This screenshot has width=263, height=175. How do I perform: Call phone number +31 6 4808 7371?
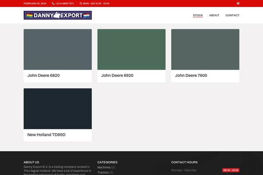(64, 3)
